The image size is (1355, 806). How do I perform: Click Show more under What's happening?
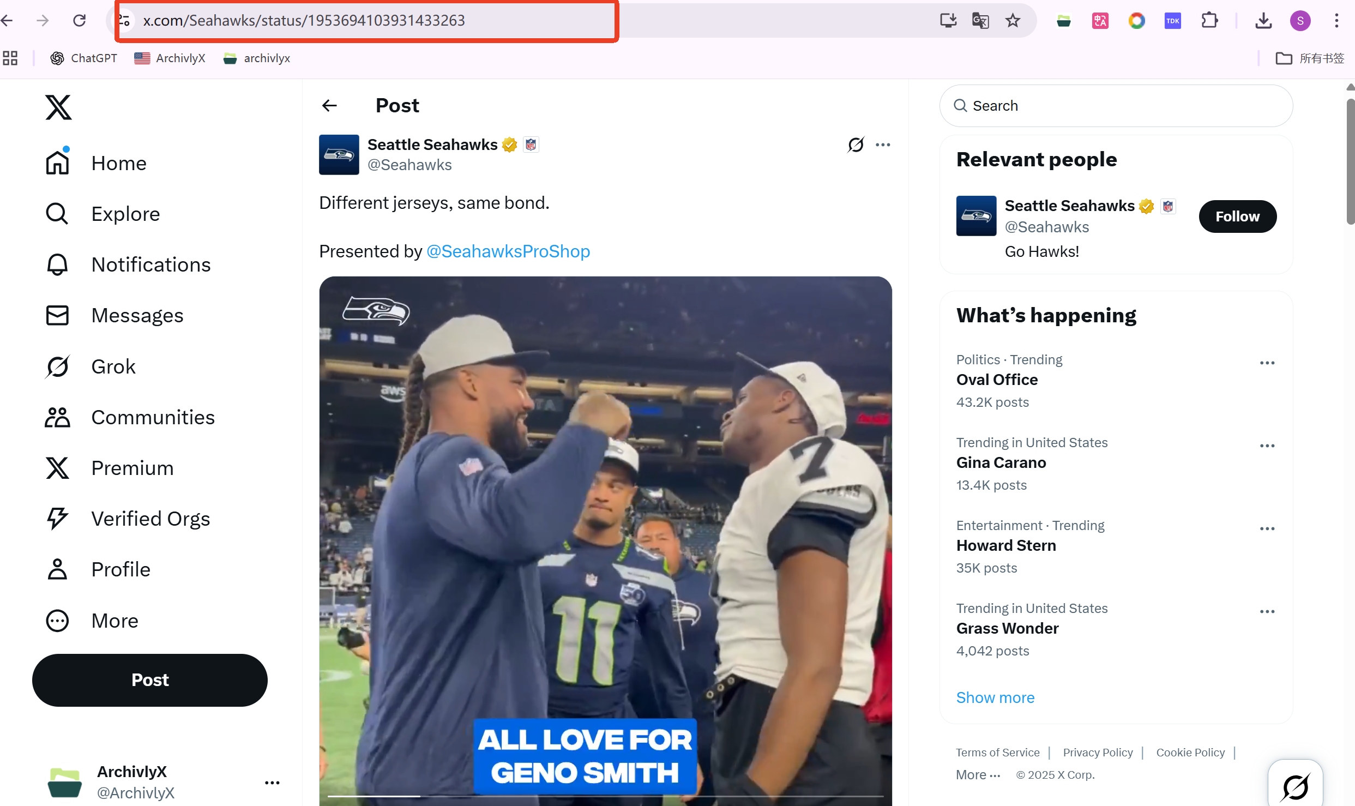(x=995, y=697)
